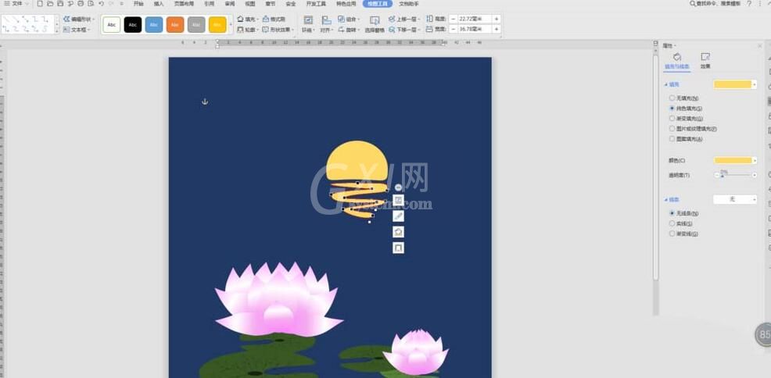
Task: Select 无线条 (No line) radio button
Action: tap(672, 213)
